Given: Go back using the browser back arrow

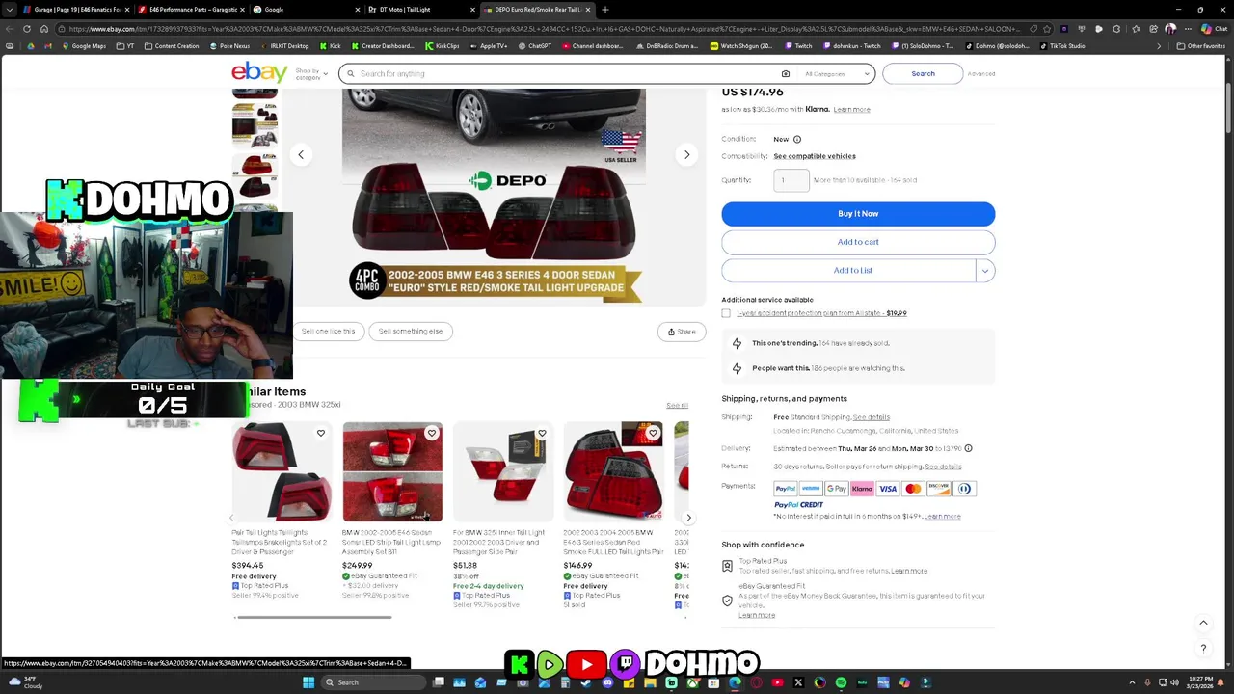Looking at the screenshot, I should click(x=10, y=29).
